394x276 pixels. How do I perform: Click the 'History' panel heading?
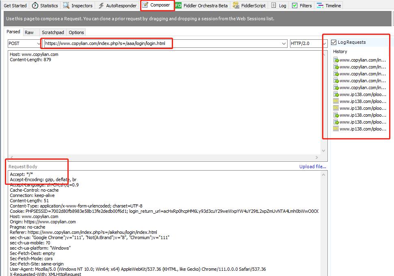click(340, 51)
